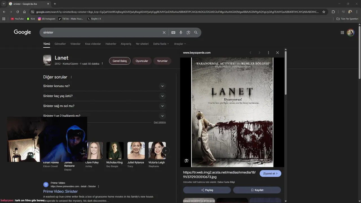Switch to Videolar tab
Image resolution: width=361 pixels, height=203 pixels.
tap(75, 44)
